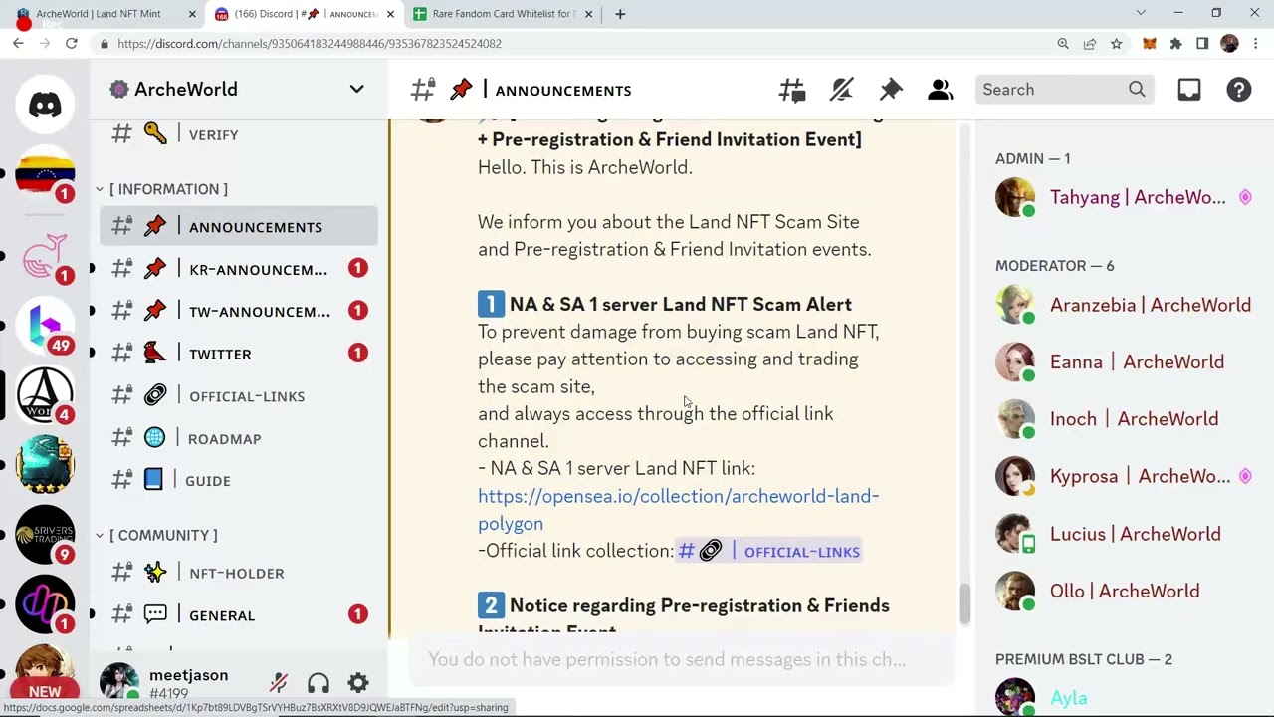Open the browser extensions puzzle menu
Screen dimensions: 1274x717
point(1176,44)
